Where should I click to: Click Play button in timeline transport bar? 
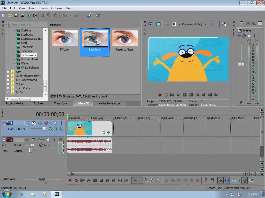click(x=89, y=180)
